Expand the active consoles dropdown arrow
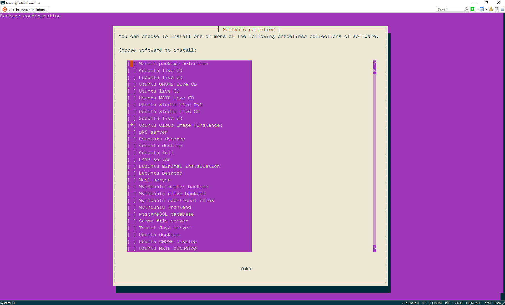The image size is (505, 305). pyautogui.click(x=486, y=9)
